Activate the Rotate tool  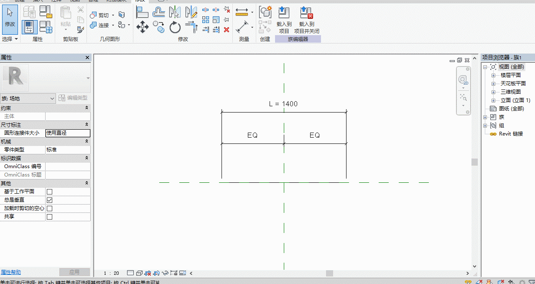pos(175,28)
